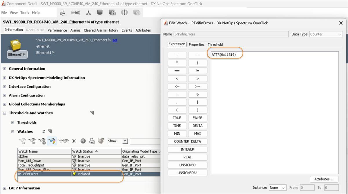Click the refresh icon beside Watches
Image resolution: width=348 pixels, height=194 pixels.
pos(44,131)
